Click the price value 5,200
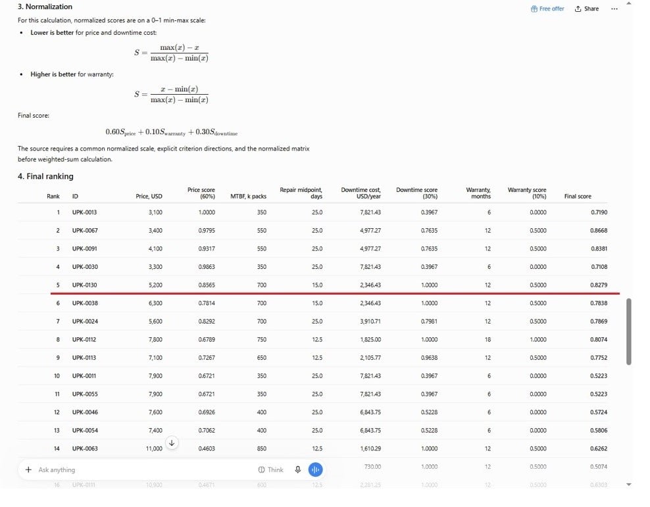Image resolution: width=650 pixels, height=507 pixels. click(155, 285)
